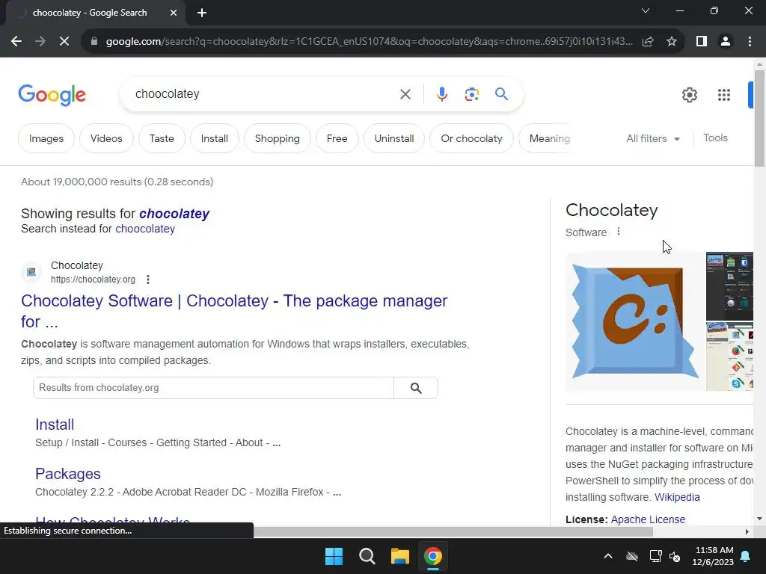
Task: Click corrected term chocolatey link
Action: [x=174, y=213]
